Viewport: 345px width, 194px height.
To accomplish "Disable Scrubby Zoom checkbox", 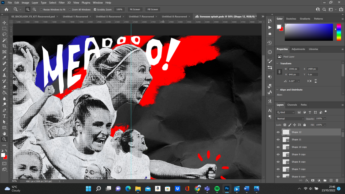I will point(95,9).
